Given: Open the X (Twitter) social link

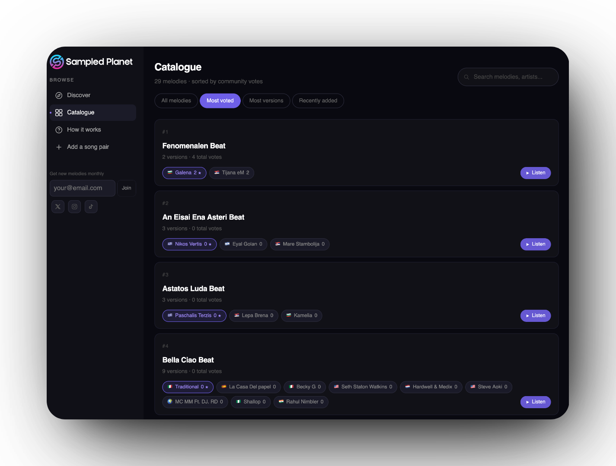Looking at the screenshot, I should (58, 207).
